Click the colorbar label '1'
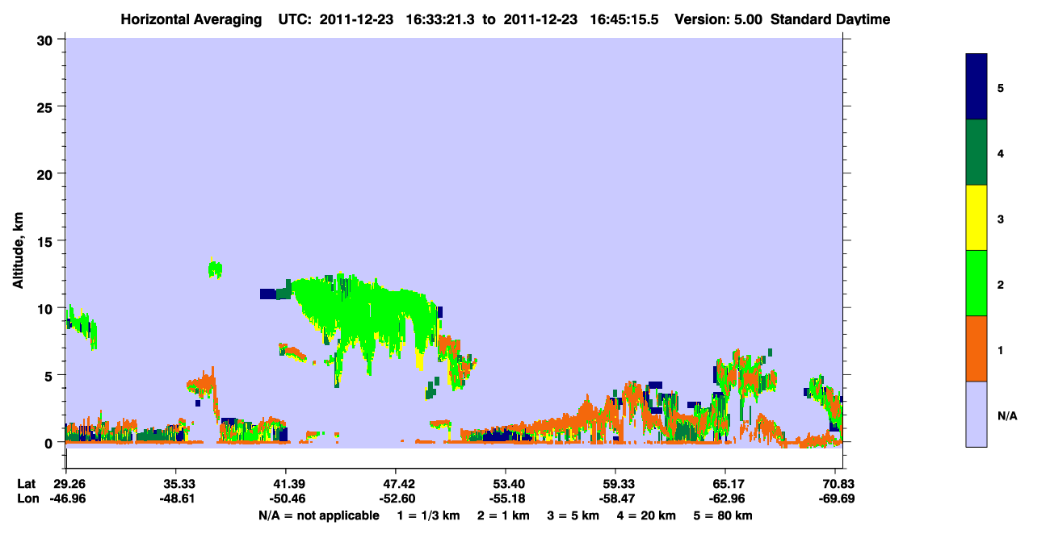Image resolution: width=1050 pixels, height=538 pixels. click(x=1001, y=348)
